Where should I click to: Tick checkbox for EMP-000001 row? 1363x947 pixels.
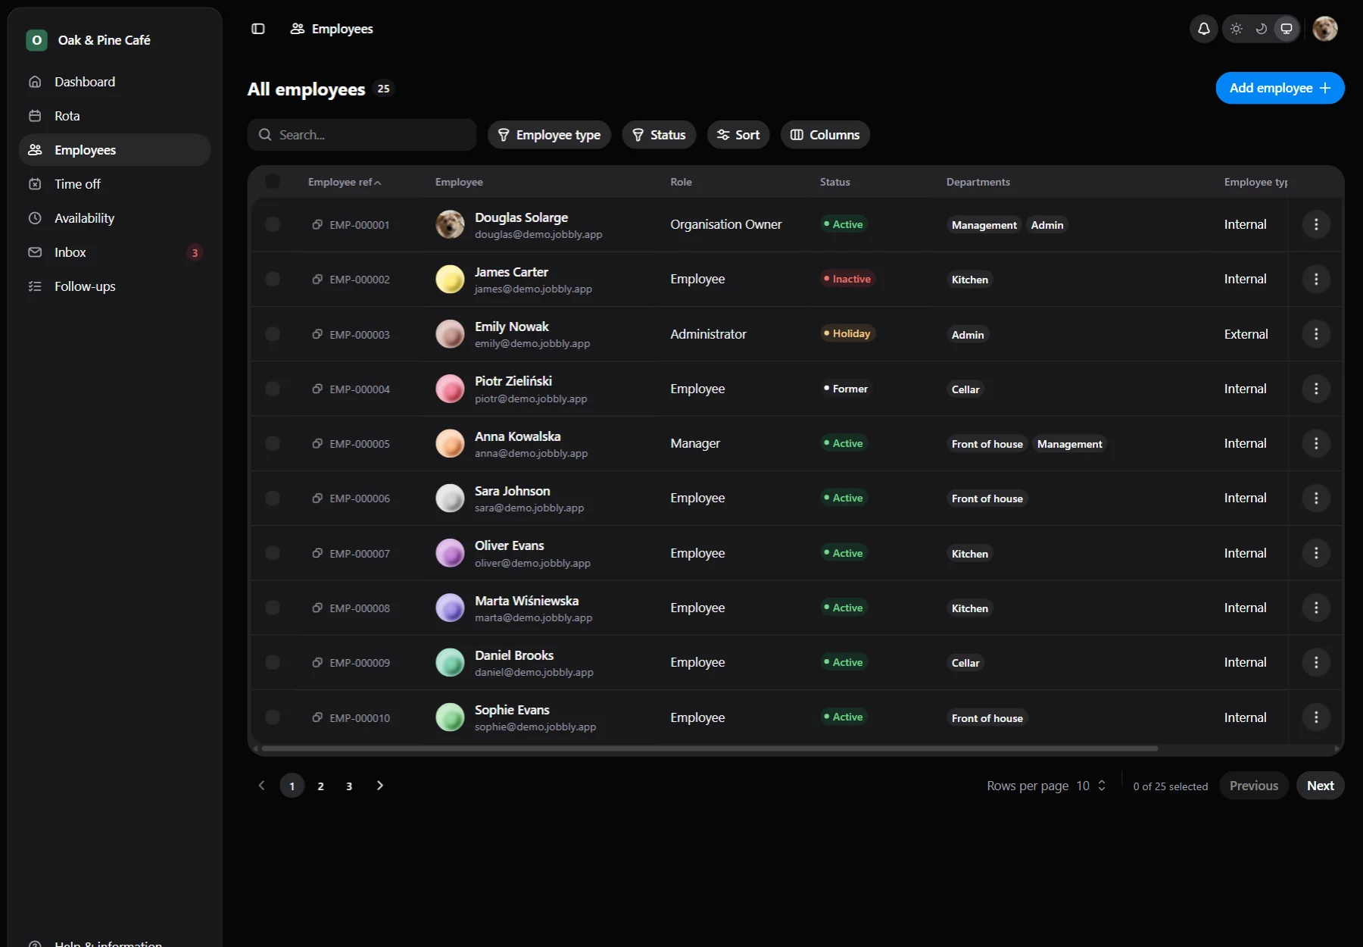[273, 224]
